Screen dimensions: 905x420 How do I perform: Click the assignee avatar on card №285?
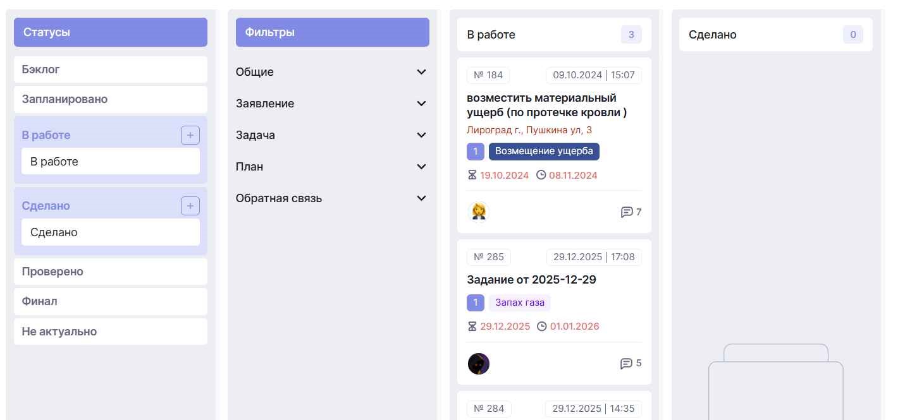pyautogui.click(x=479, y=363)
